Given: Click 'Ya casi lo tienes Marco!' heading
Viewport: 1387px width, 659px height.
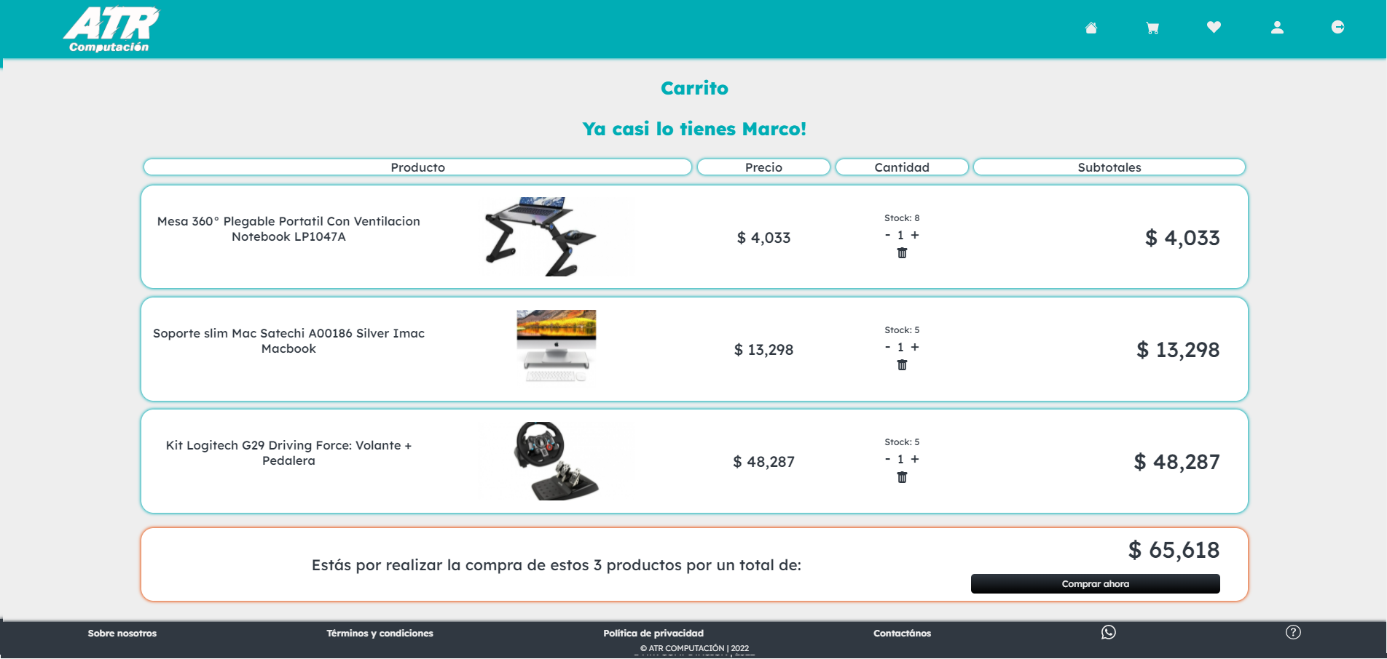Looking at the screenshot, I should pyautogui.click(x=694, y=129).
